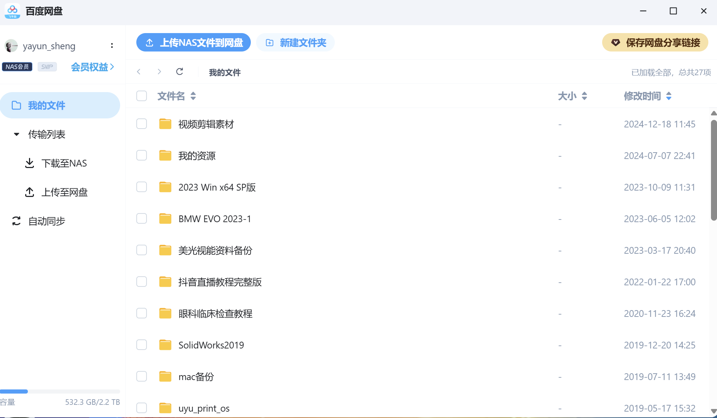Check the box for 美光视能资料备份
Image resolution: width=717 pixels, height=418 pixels.
coord(142,250)
